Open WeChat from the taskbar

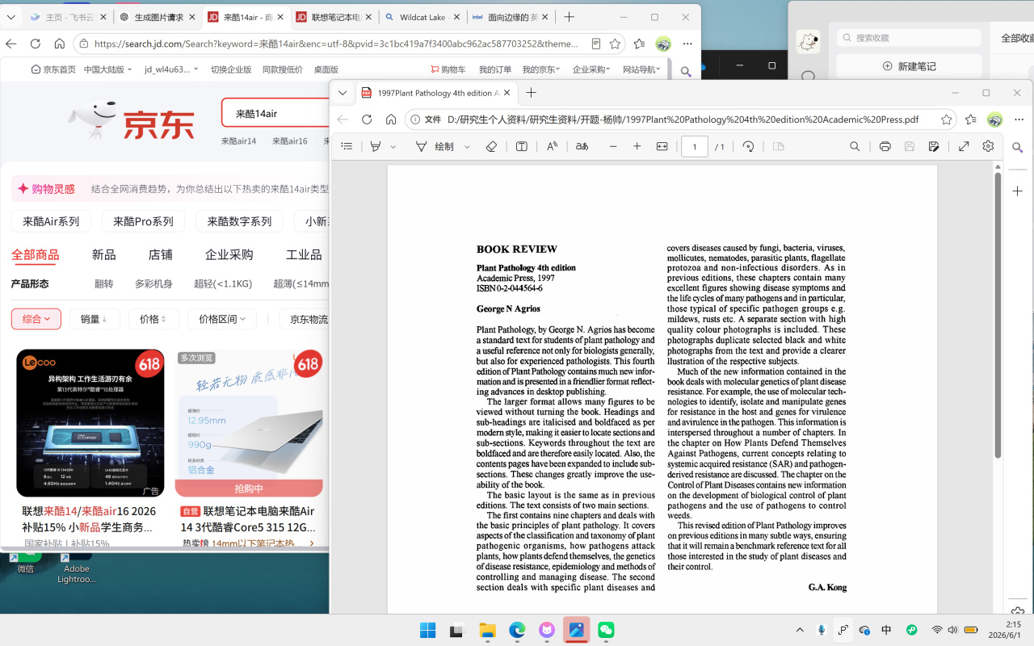coord(606,630)
